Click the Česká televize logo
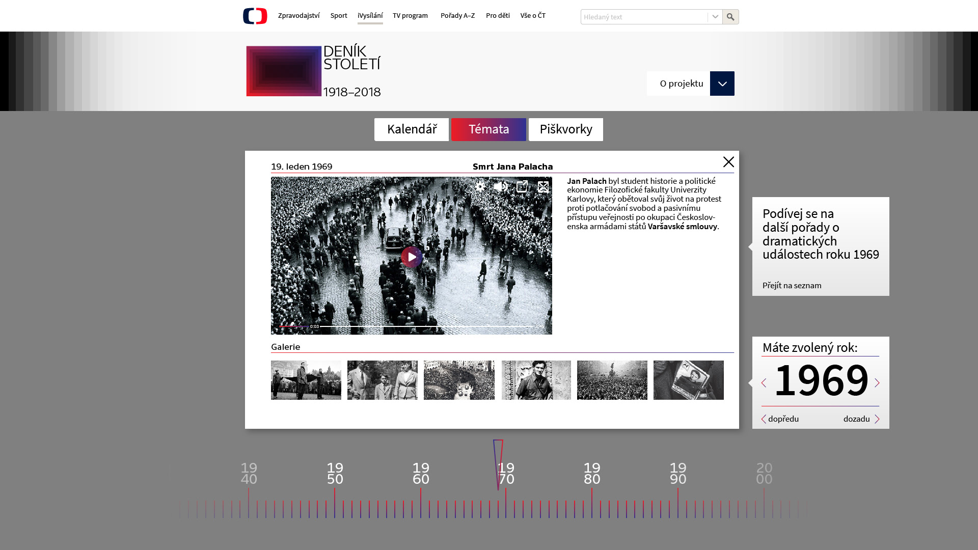Viewport: 978px width, 550px height. (x=255, y=16)
